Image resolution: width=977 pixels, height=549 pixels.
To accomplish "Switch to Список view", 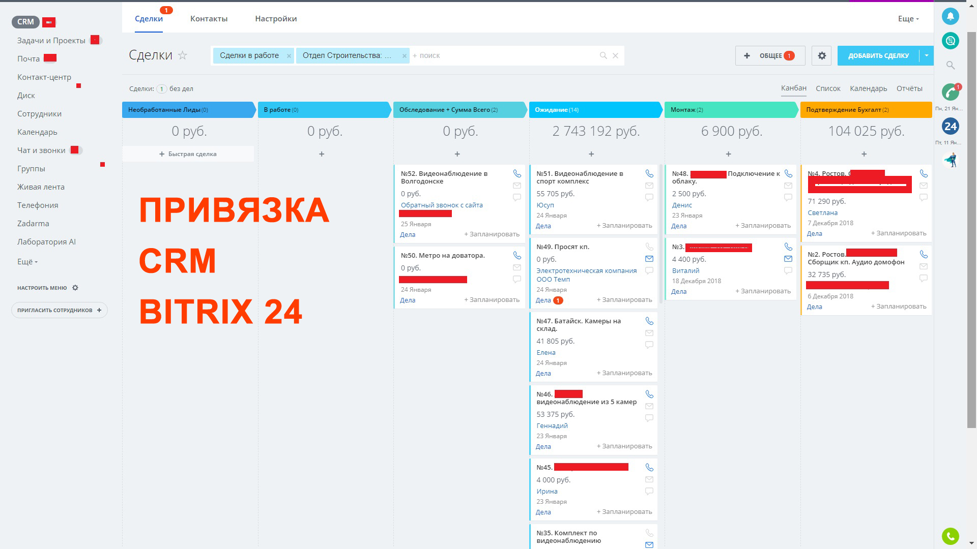I will 828,88.
